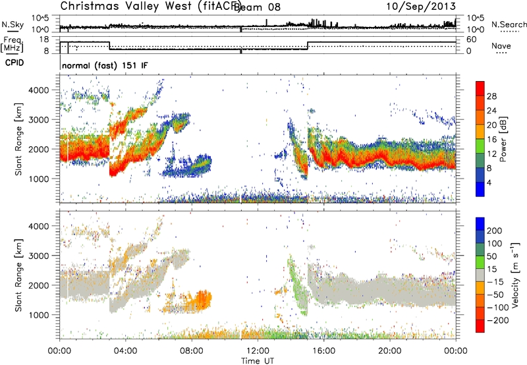Click the "-100" velocity colorbar label
527x365 pixels.
[x=497, y=308]
